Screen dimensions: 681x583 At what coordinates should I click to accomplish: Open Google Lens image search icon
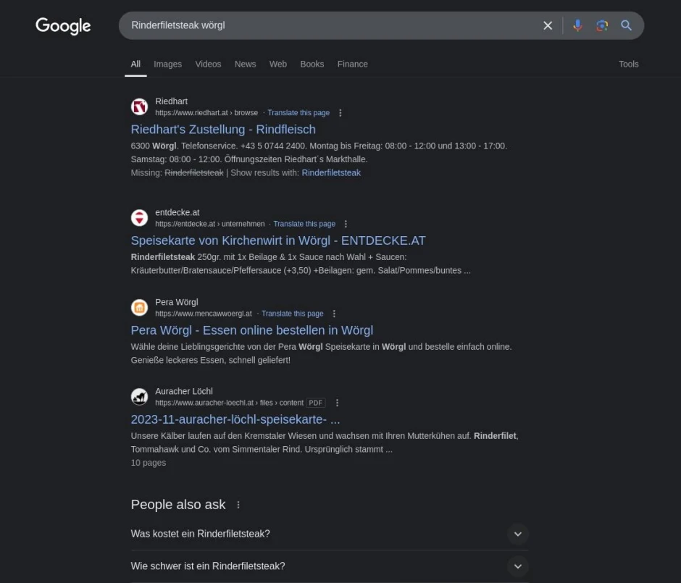[x=602, y=25]
